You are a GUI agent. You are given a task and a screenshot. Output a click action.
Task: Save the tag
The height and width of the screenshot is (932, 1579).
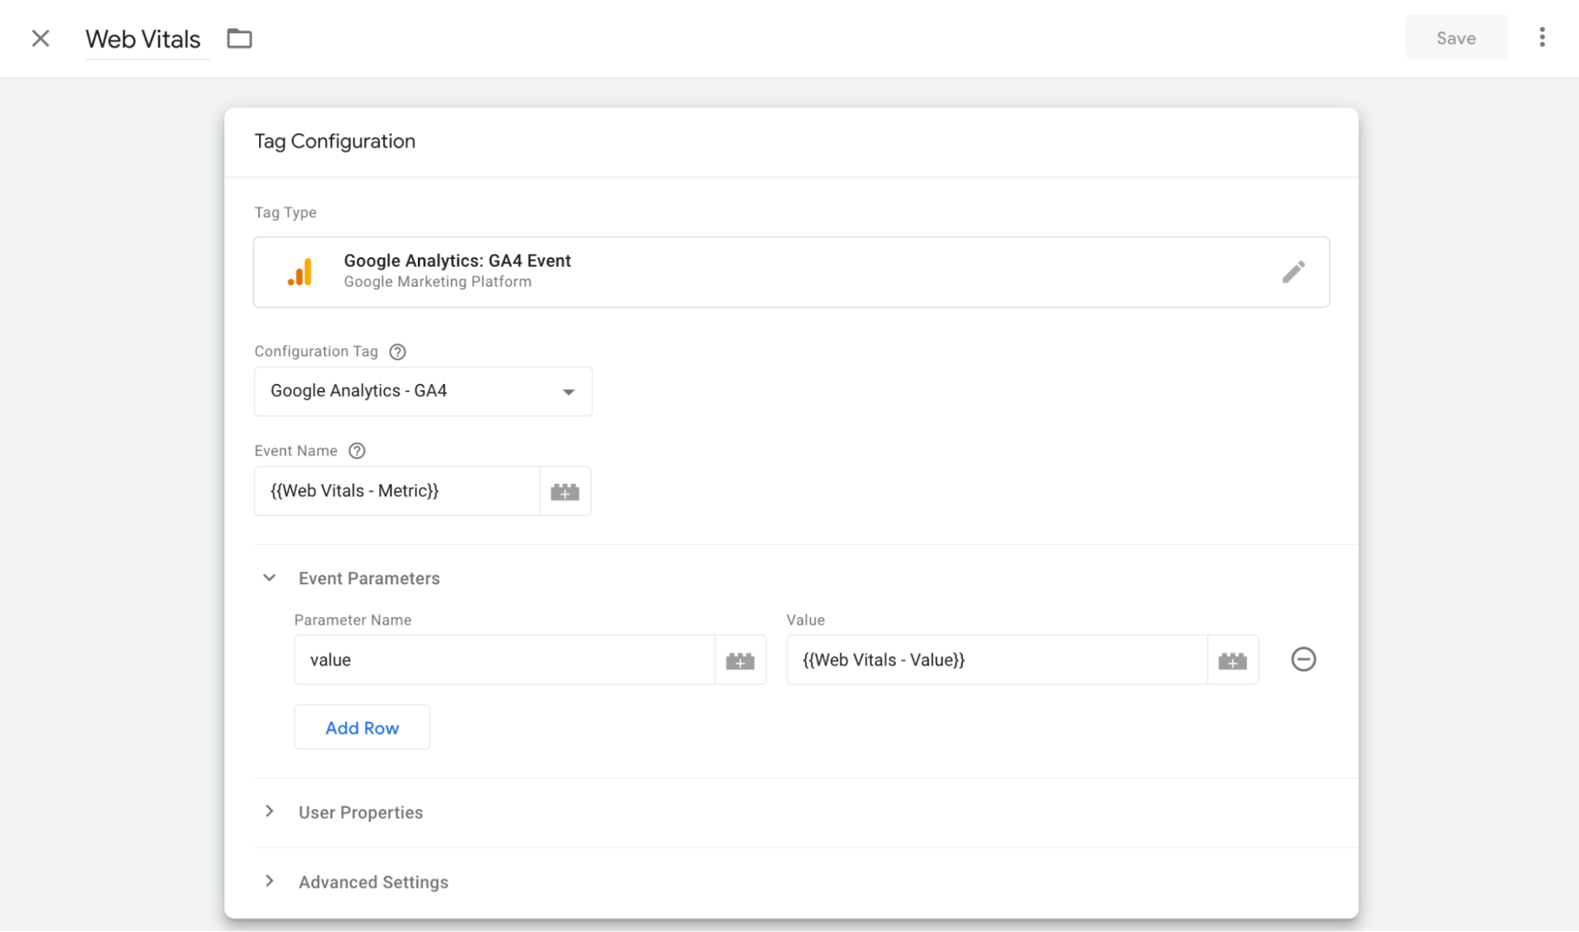click(x=1456, y=38)
